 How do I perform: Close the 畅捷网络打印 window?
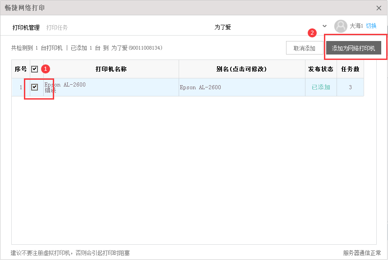(379, 8)
